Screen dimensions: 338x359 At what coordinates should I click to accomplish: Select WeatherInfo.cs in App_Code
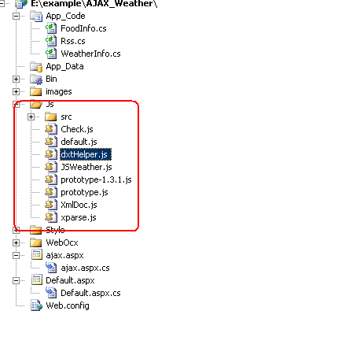click(90, 54)
